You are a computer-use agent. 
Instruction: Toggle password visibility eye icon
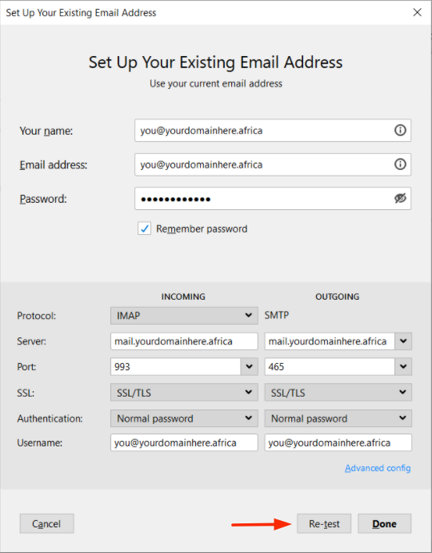(400, 199)
